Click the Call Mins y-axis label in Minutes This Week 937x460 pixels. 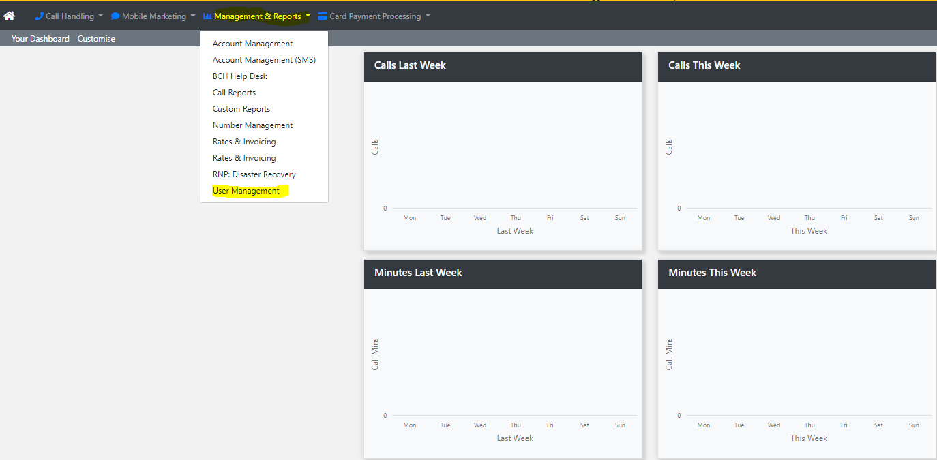(x=669, y=354)
